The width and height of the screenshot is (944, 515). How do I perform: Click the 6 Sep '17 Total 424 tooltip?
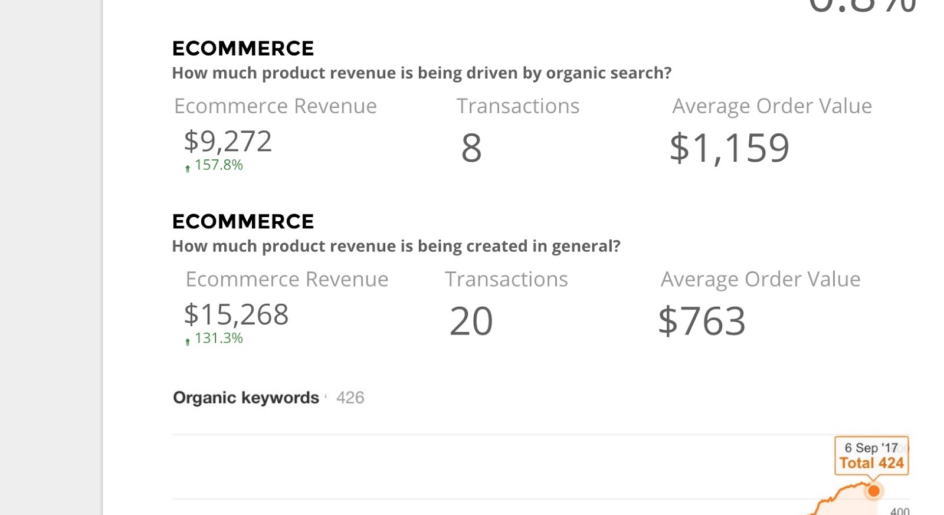tap(871, 455)
